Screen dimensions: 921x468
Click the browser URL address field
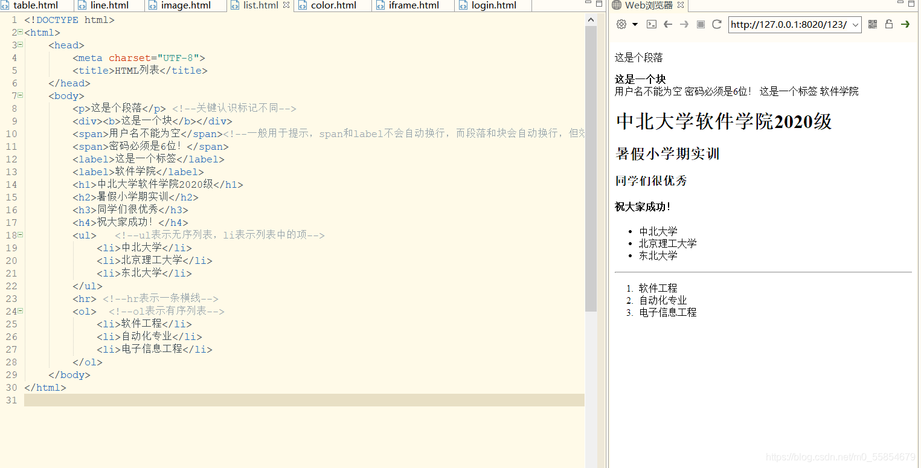pos(789,25)
